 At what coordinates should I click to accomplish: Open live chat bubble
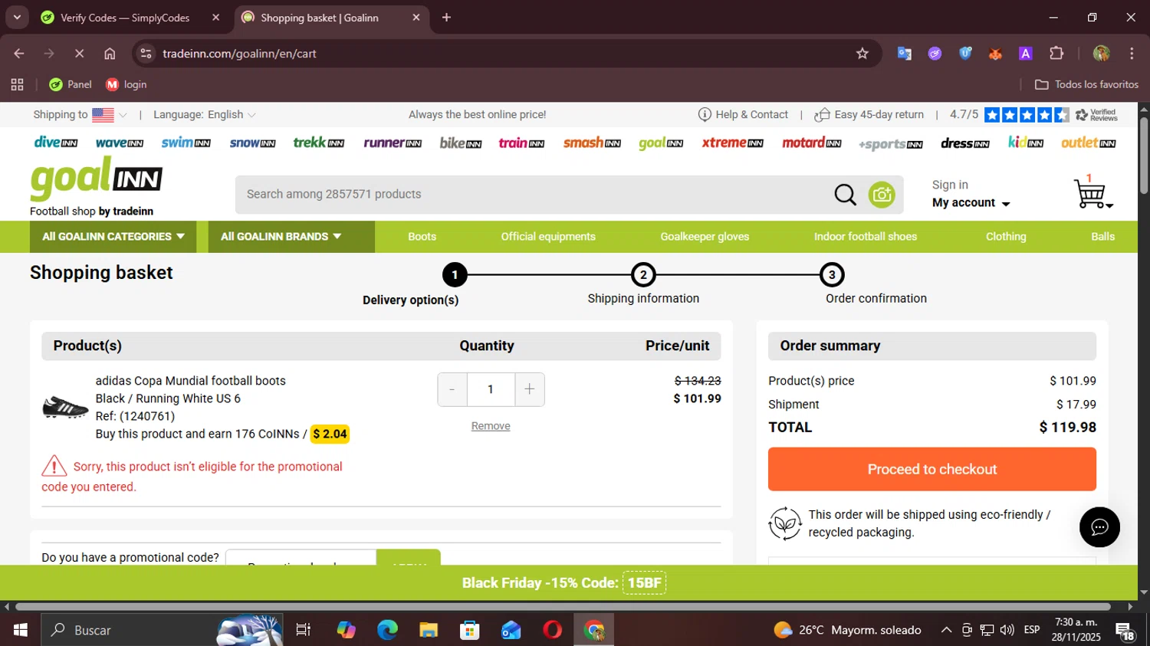[x=1099, y=527]
